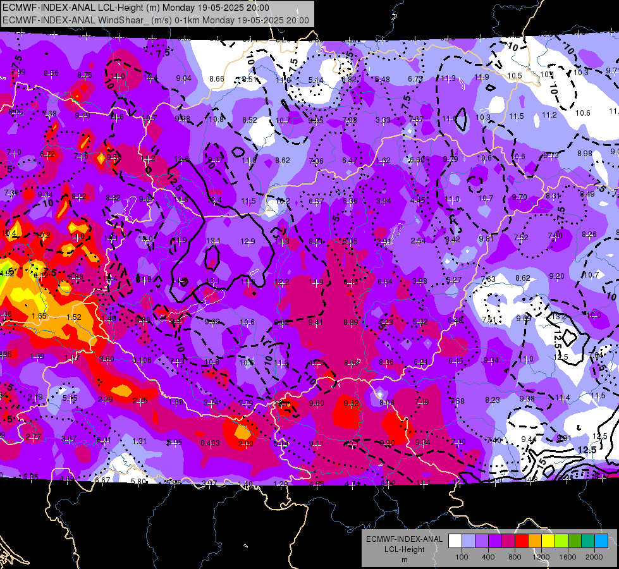Viewport: 619px width, 569px height.
Task: Click the grid value 3.60
Action: [x=107, y=358]
